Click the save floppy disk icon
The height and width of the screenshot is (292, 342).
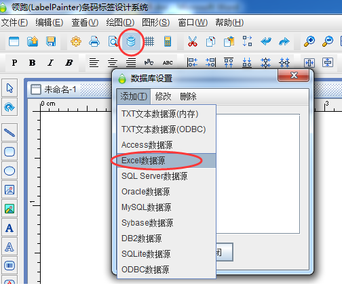pyautogui.click(x=51, y=41)
